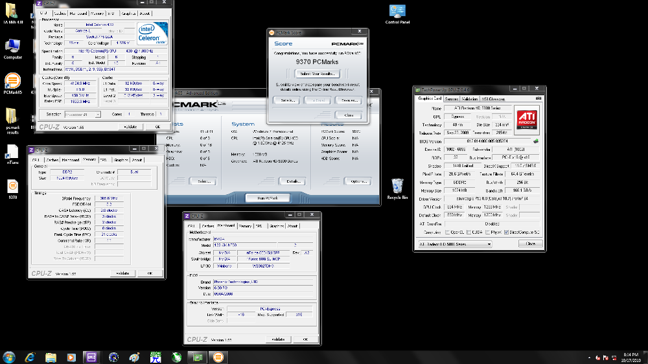Switch to GPU-Z graphics card taskbar button
This screenshot has width=648, height=364.
pyautogui.click(x=198, y=357)
